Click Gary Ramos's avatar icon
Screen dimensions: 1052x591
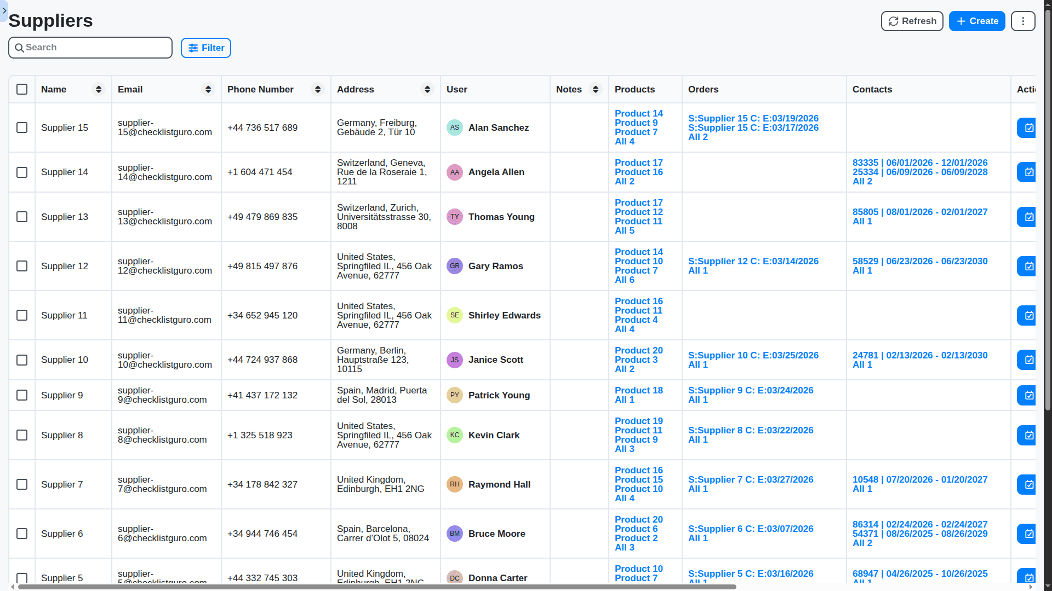pos(455,266)
